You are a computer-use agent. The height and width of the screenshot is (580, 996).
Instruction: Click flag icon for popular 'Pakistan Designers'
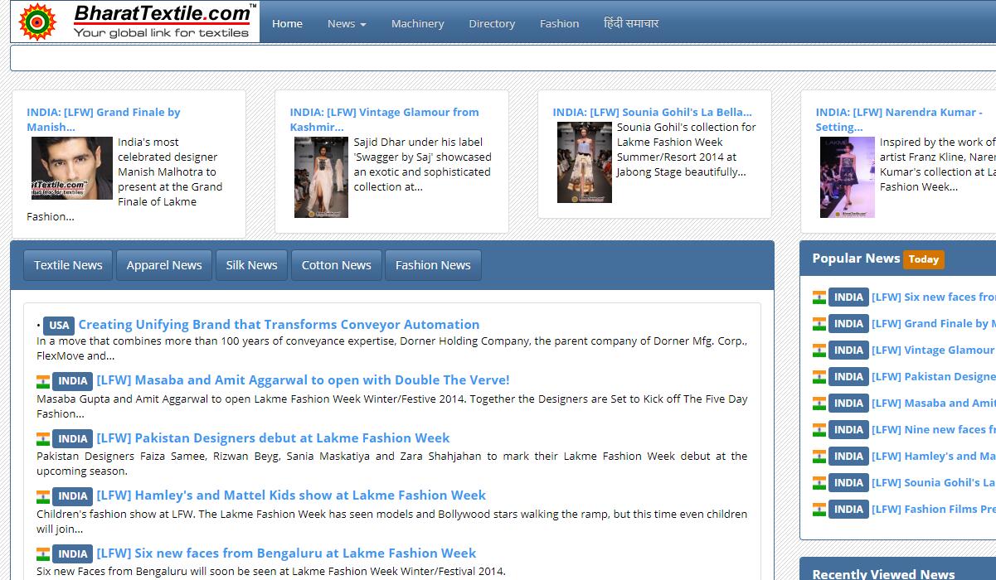pos(819,377)
